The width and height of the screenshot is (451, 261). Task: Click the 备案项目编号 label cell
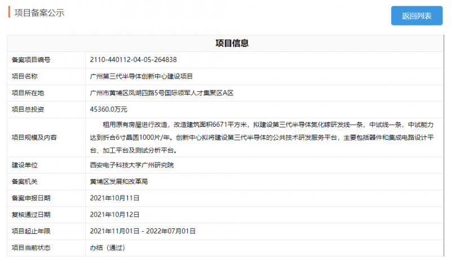tap(32, 60)
